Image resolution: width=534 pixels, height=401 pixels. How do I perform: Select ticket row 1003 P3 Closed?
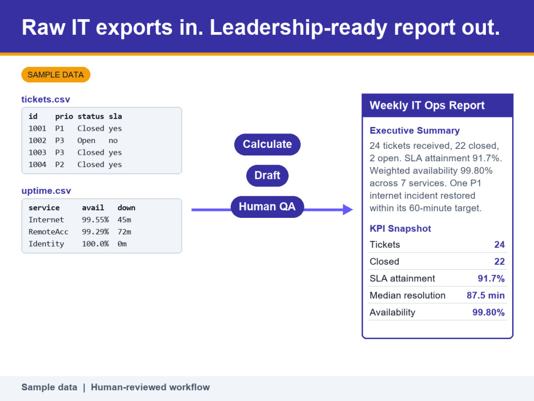click(x=75, y=152)
